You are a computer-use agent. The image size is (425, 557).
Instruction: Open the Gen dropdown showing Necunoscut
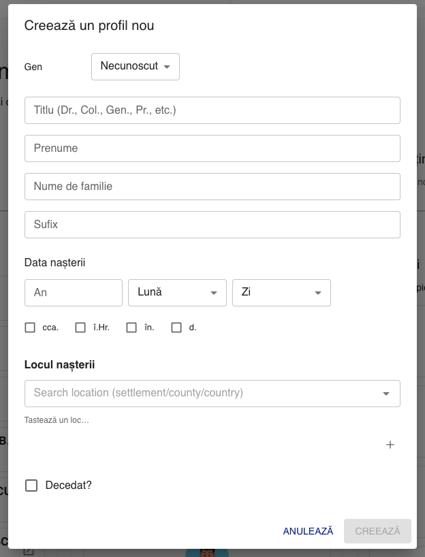click(135, 67)
